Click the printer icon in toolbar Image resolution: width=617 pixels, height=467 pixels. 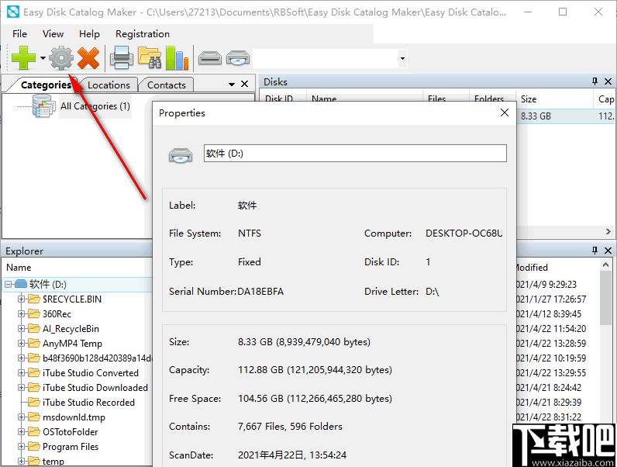121,58
